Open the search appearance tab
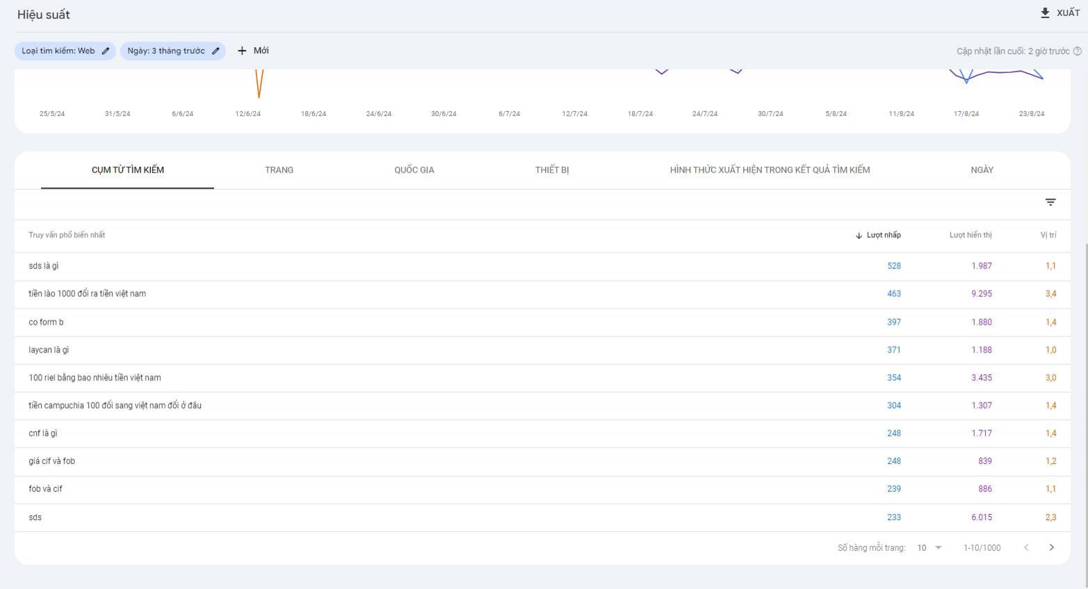 770,170
